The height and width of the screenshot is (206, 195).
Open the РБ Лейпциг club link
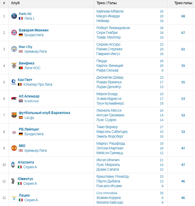pos(29,129)
